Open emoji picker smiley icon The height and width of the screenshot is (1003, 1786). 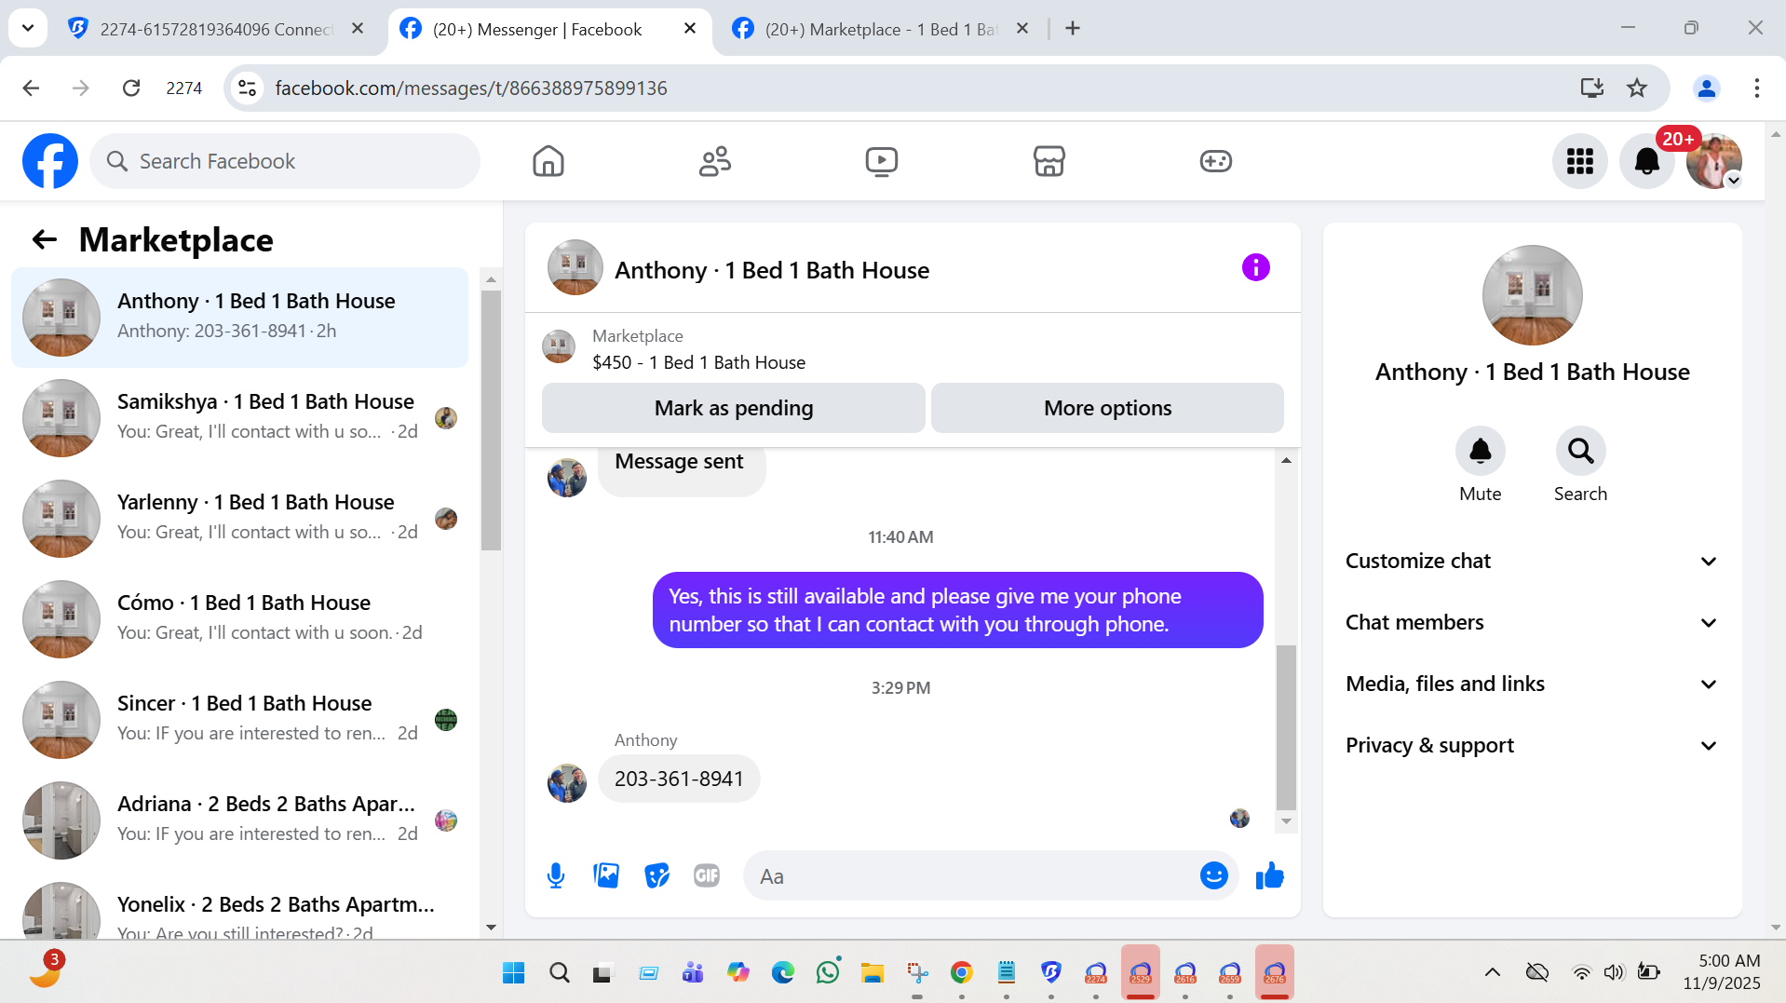(x=1214, y=875)
